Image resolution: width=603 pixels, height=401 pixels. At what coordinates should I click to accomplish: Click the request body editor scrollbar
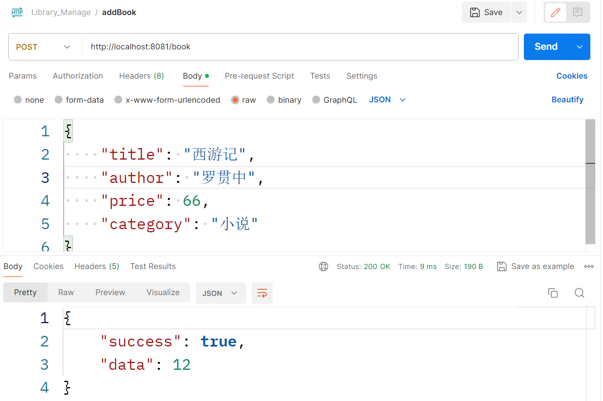click(x=590, y=182)
